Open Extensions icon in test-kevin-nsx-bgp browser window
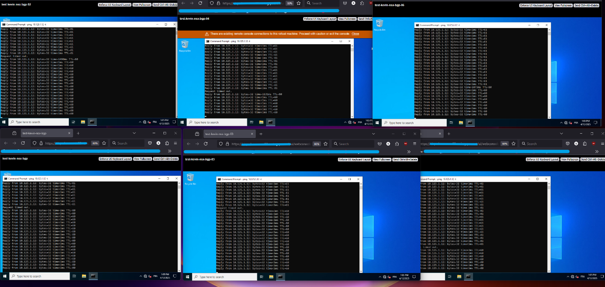This screenshot has height=287, width=605. [167, 143]
